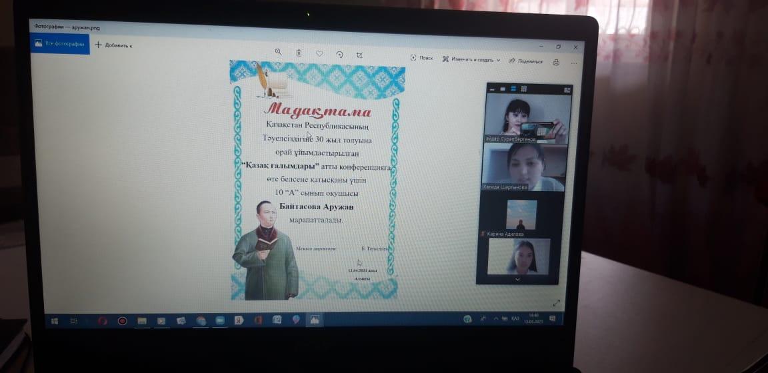This screenshot has height=373, width=768.
Task: Switch Zoom panel to grid thumbnail view
Action: 524,89
